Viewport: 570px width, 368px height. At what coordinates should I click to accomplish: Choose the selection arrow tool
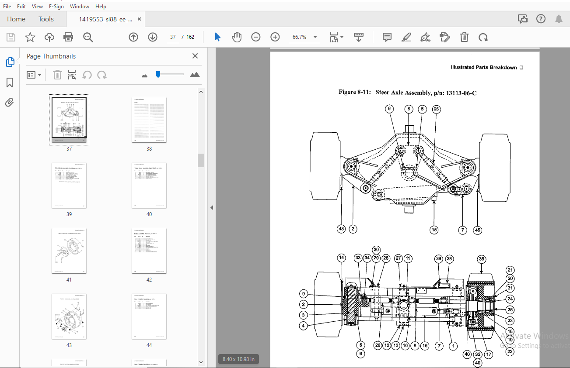[x=217, y=37]
